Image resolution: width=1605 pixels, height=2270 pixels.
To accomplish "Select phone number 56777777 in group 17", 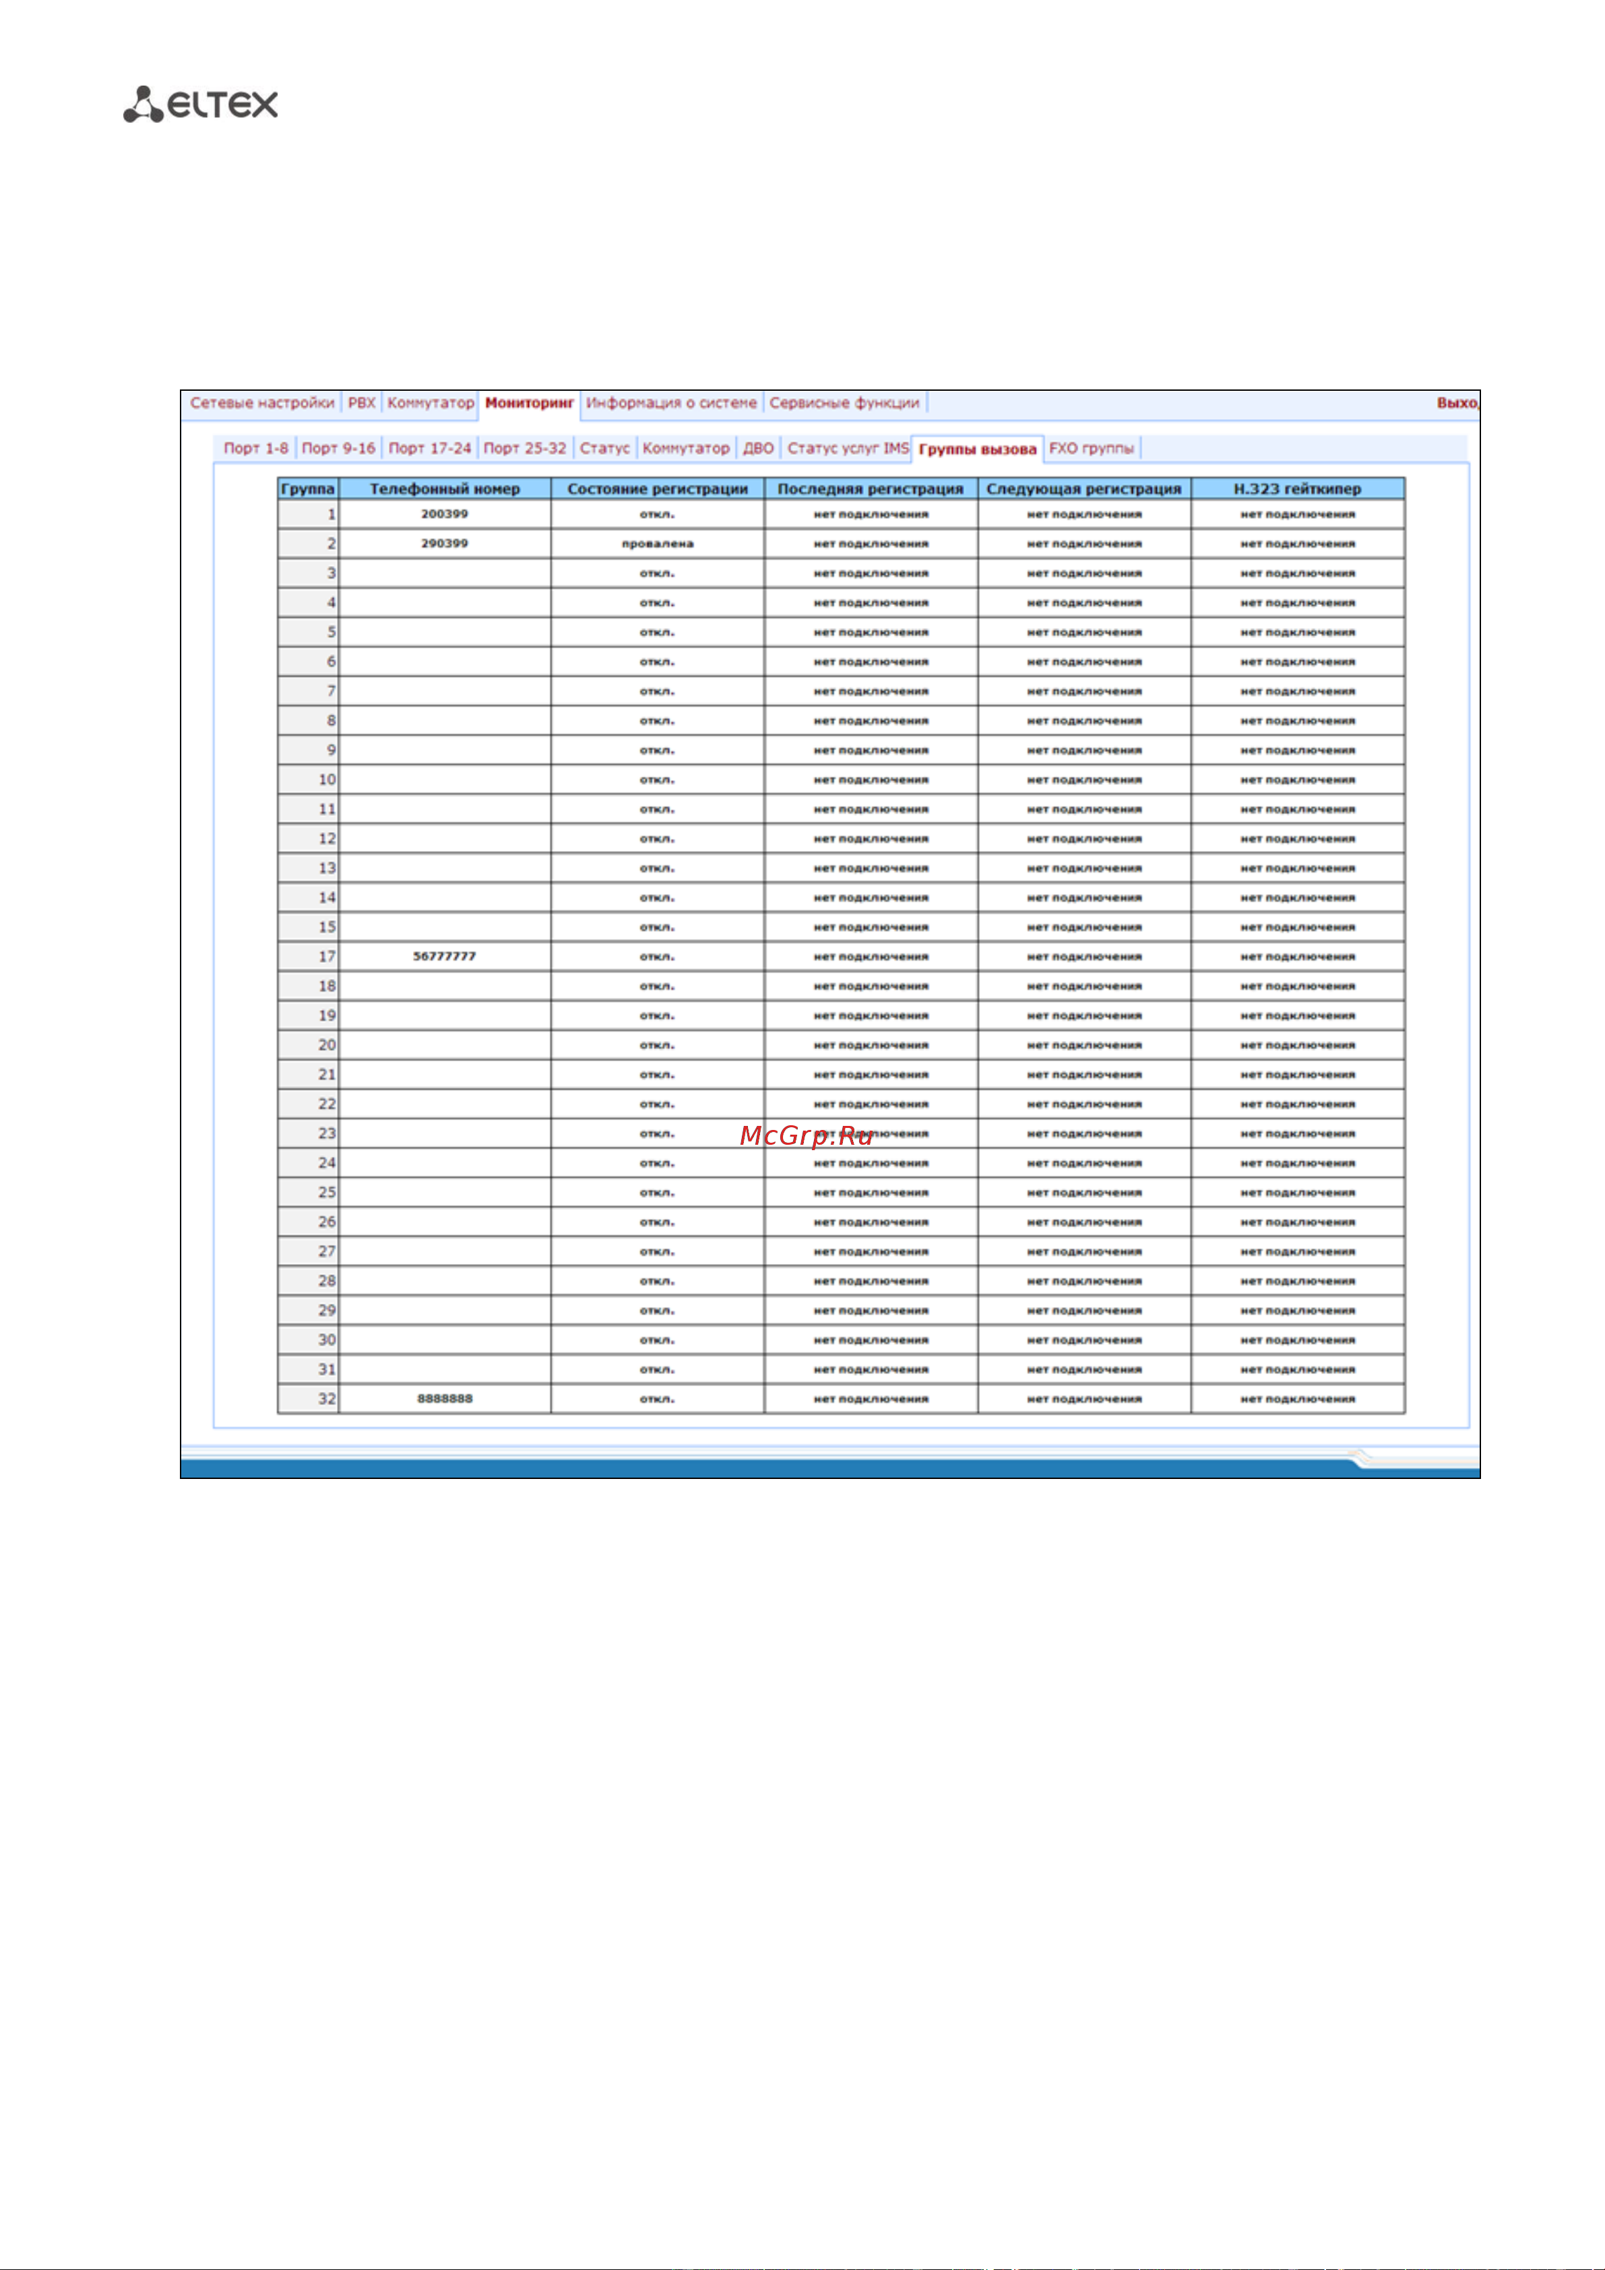I will point(445,957).
